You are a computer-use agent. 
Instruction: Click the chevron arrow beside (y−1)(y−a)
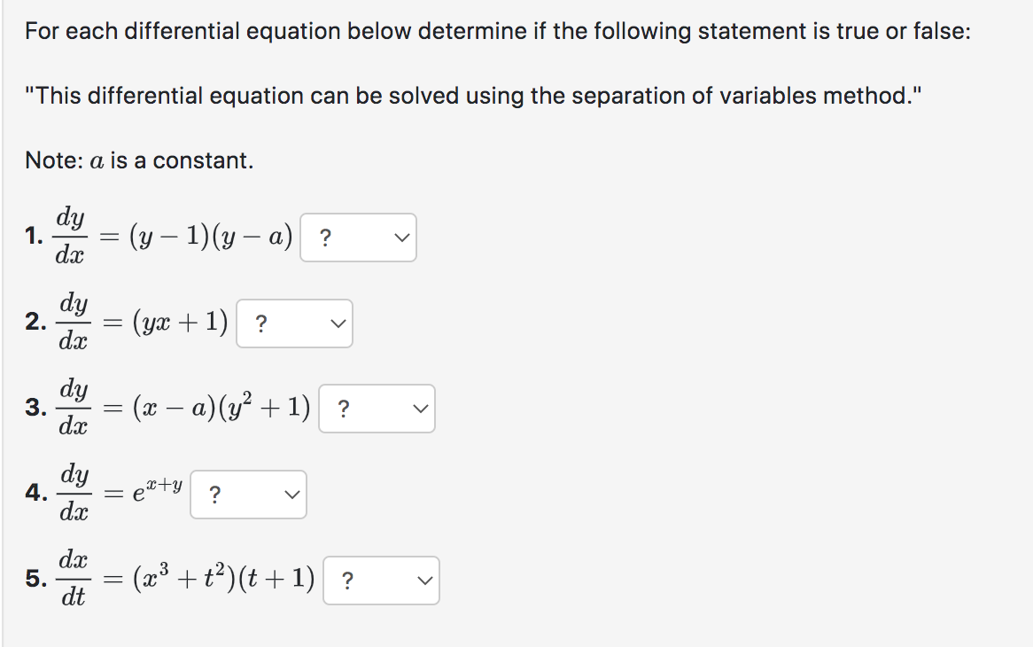pos(402,238)
